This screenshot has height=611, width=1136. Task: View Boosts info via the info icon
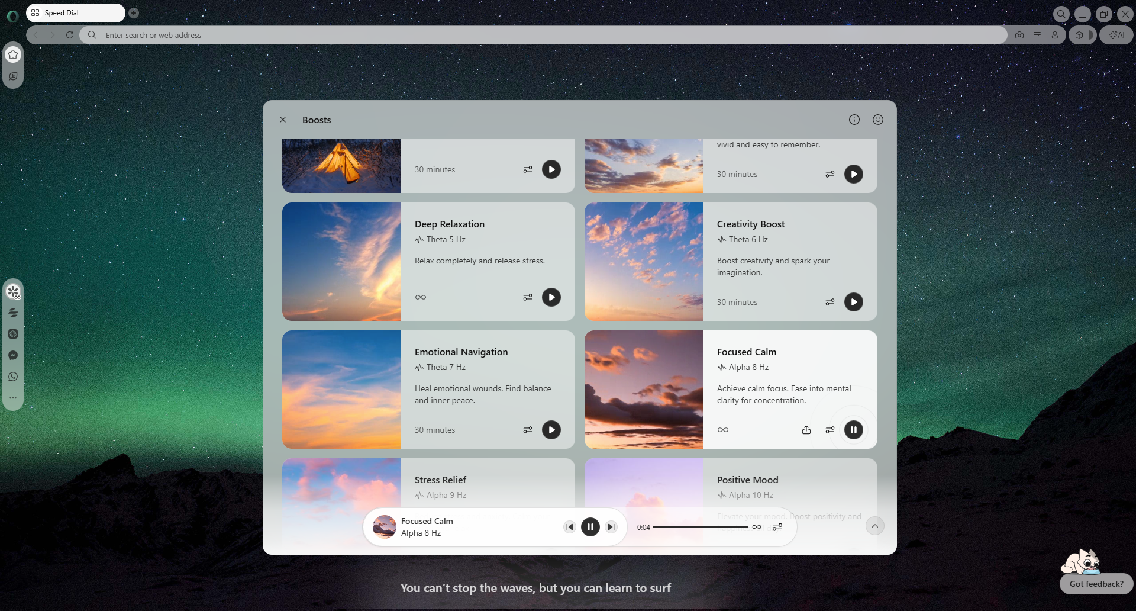854,119
